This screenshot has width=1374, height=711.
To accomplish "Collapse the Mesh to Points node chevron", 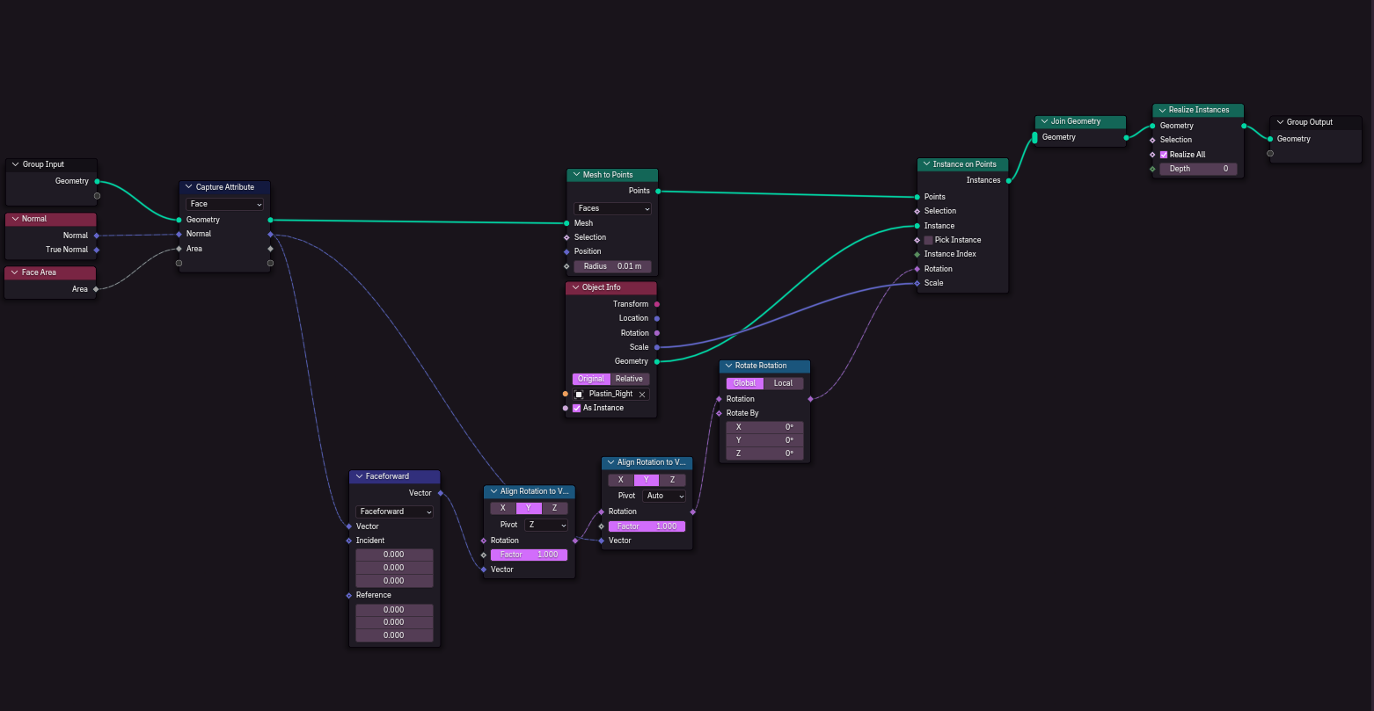I will click(x=576, y=175).
